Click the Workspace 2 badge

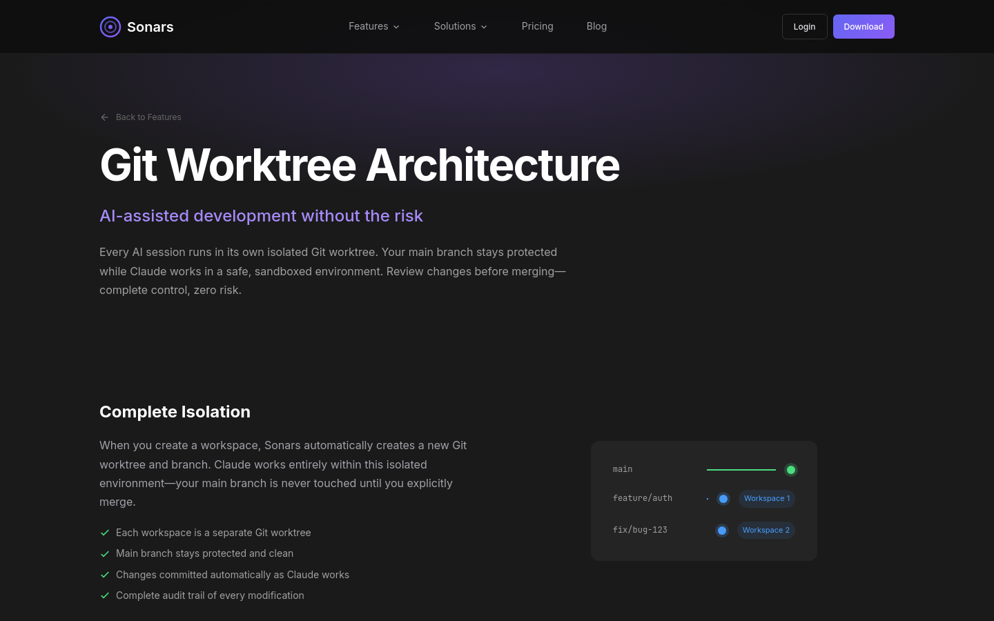(766, 530)
